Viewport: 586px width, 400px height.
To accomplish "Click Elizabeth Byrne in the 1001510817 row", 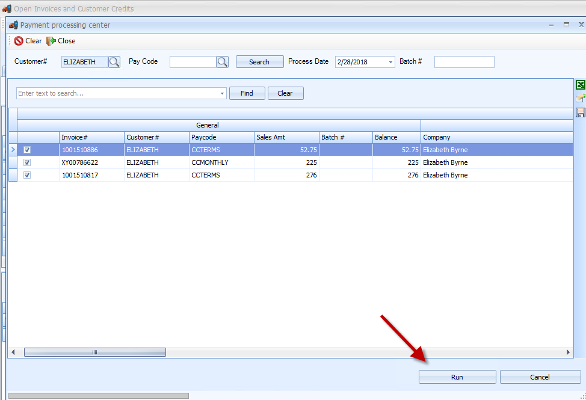I will (x=445, y=175).
